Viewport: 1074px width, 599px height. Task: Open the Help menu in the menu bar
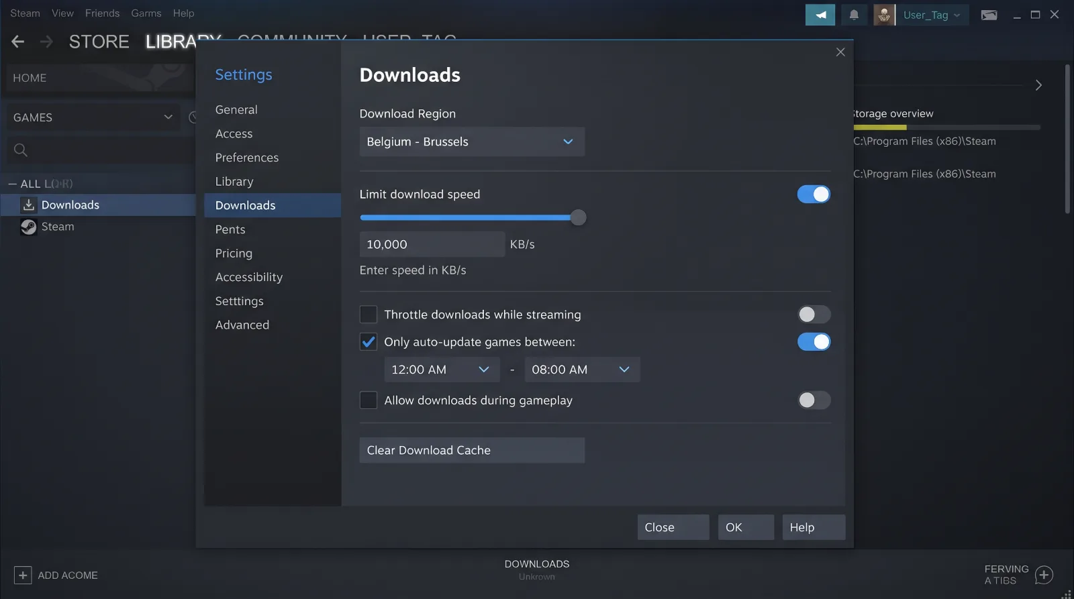183,13
